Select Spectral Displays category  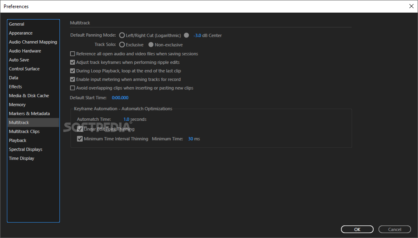pos(33,149)
